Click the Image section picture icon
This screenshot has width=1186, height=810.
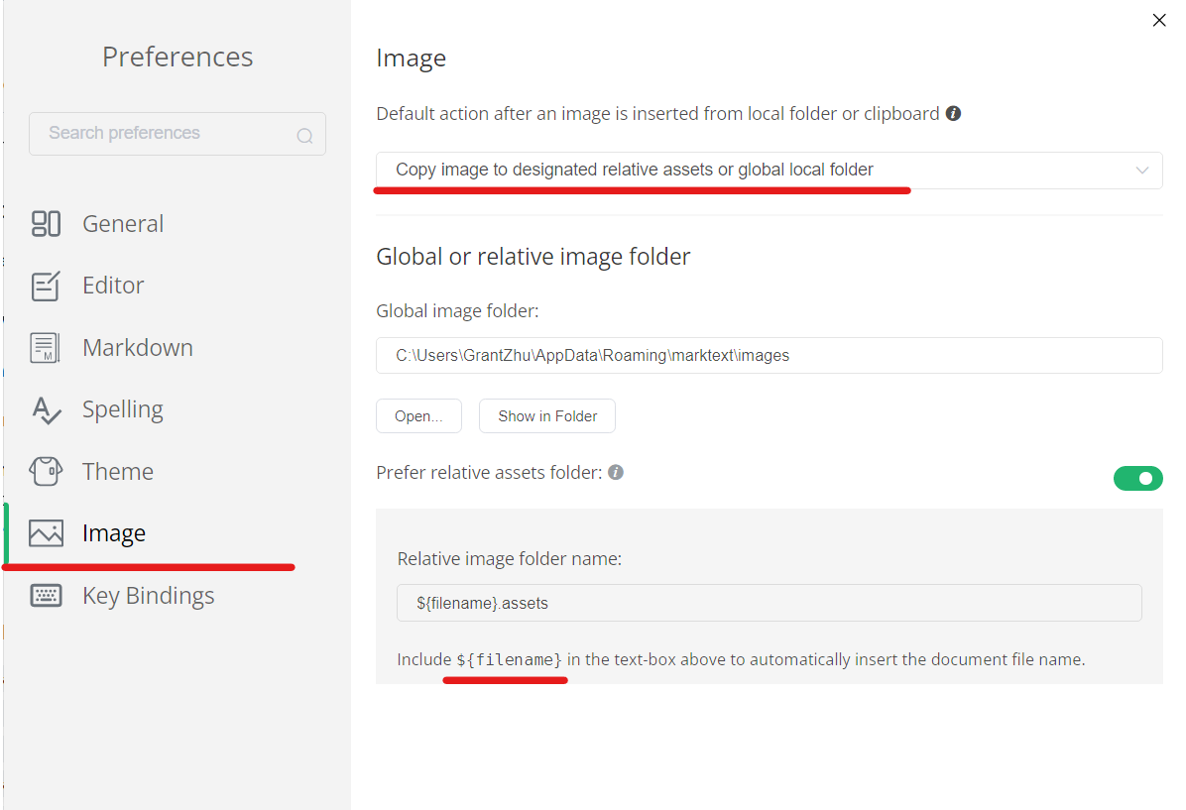tap(46, 532)
